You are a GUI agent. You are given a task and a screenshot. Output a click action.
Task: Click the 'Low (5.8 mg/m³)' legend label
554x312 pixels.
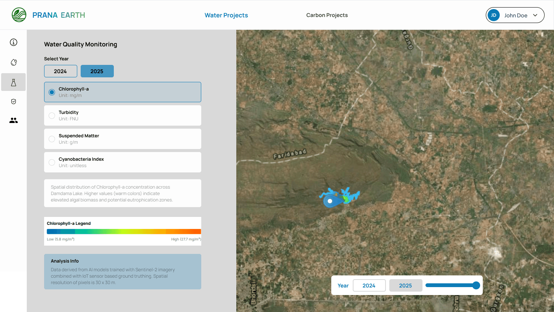(x=61, y=239)
